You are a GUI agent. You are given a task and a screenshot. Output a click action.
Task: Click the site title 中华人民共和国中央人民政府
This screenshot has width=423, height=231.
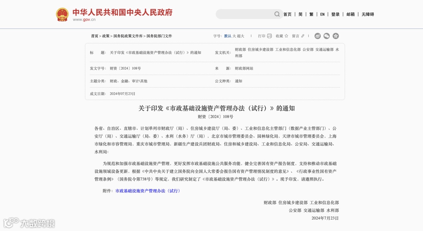click(x=123, y=13)
